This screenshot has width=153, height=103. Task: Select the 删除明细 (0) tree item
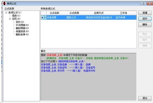point(22,28)
